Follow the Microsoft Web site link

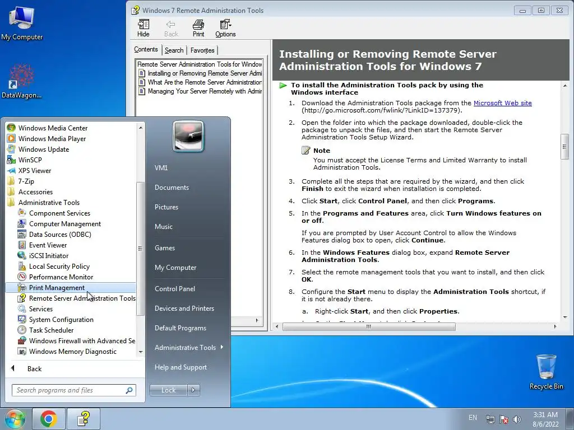tap(503, 103)
